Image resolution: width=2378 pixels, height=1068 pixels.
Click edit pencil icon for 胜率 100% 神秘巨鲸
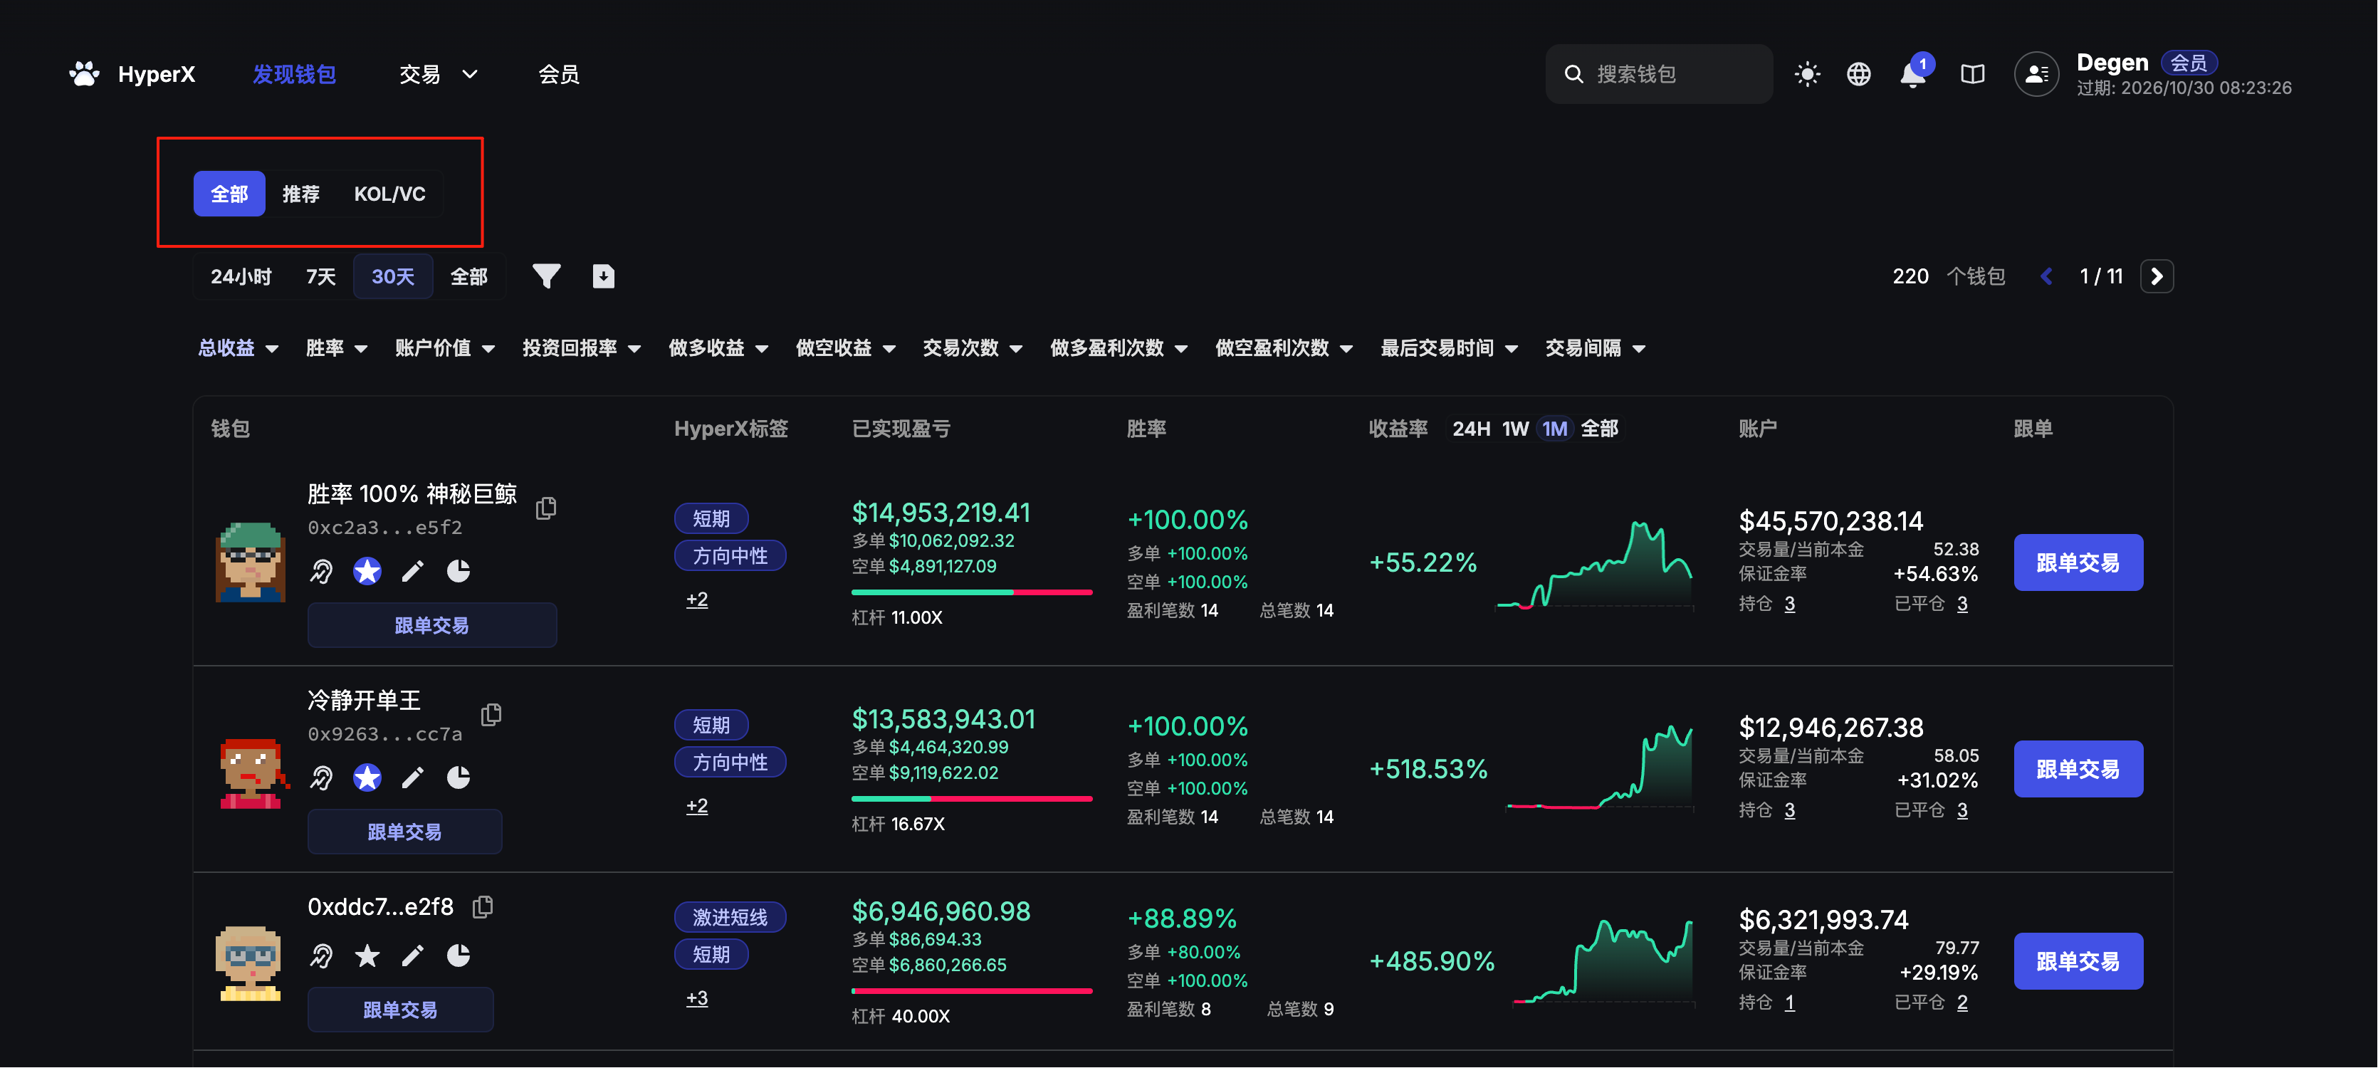pyautogui.click(x=412, y=572)
